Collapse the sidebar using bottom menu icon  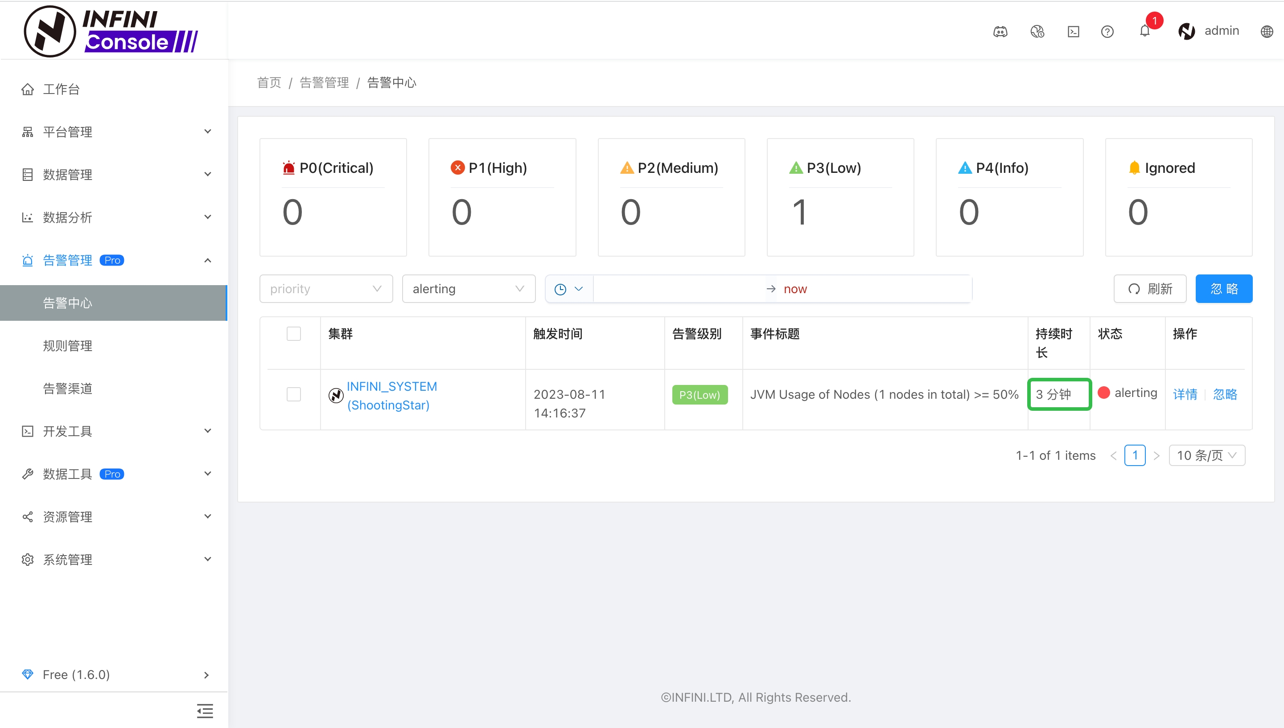coord(205,711)
